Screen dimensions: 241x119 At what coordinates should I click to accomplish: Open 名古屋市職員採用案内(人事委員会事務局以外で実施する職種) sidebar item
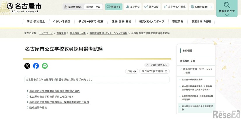pos(197,88)
